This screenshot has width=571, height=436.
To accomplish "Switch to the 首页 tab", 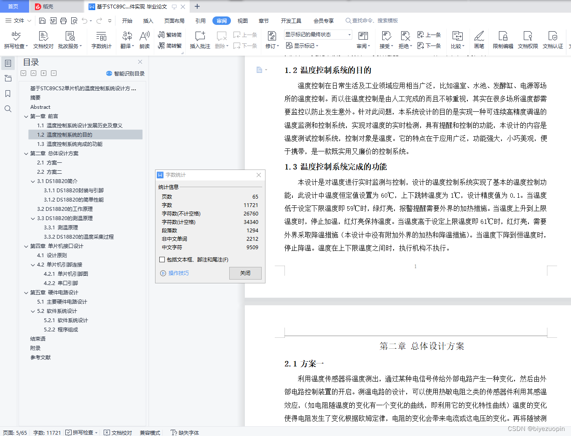I will pos(13,6).
